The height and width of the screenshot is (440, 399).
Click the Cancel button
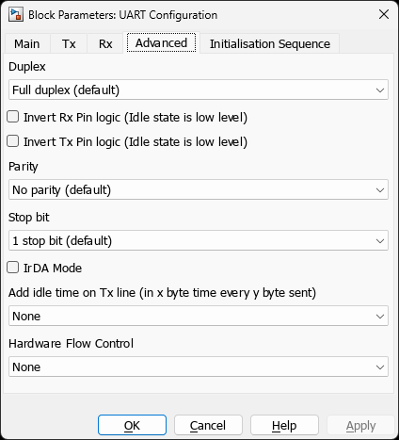tap(208, 425)
